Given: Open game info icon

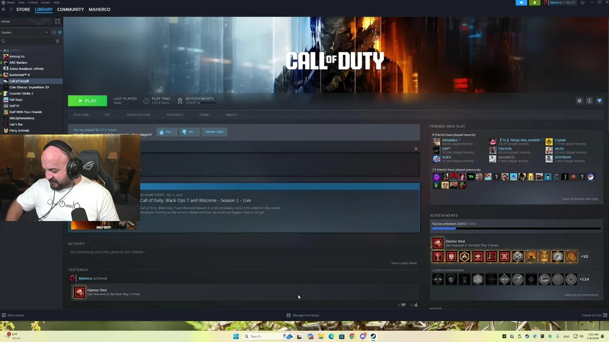Looking at the screenshot, I should [x=589, y=101].
